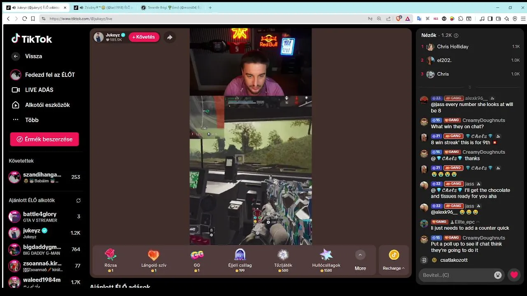Click the Nézők info icon
This screenshot has width=527, height=296.
click(x=456, y=36)
